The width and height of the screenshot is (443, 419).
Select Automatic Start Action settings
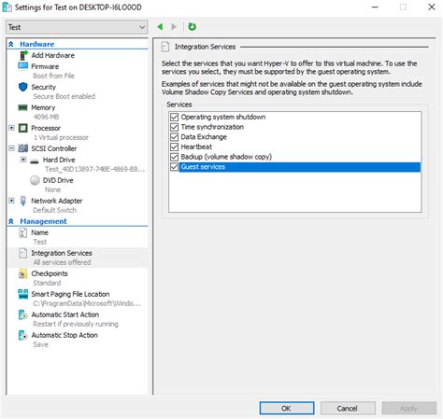click(x=65, y=314)
